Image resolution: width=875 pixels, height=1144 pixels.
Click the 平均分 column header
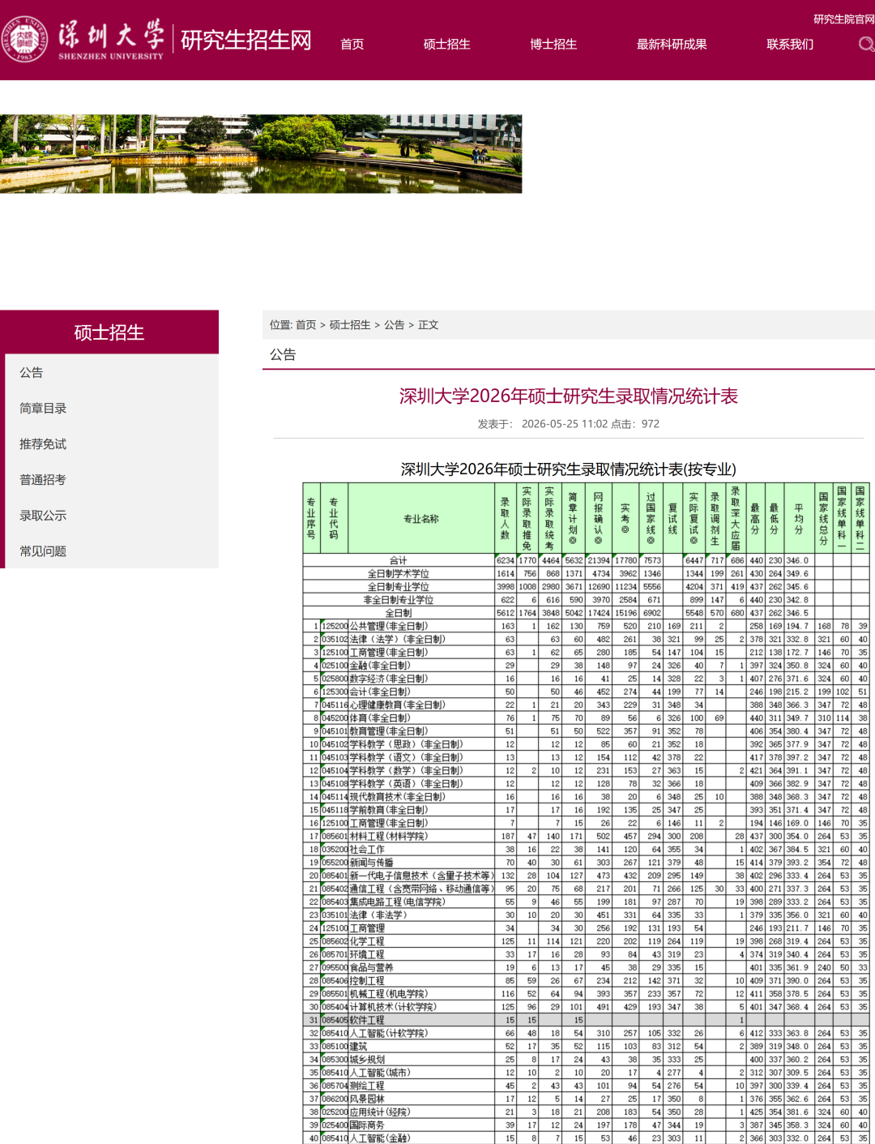[x=798, y=519]
